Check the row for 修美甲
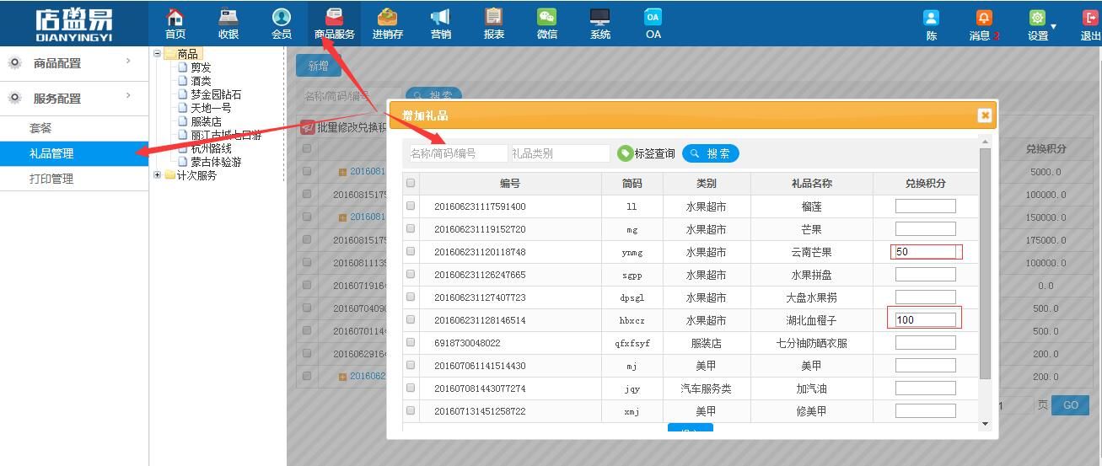1102x466 pixels. click(411, 410)
